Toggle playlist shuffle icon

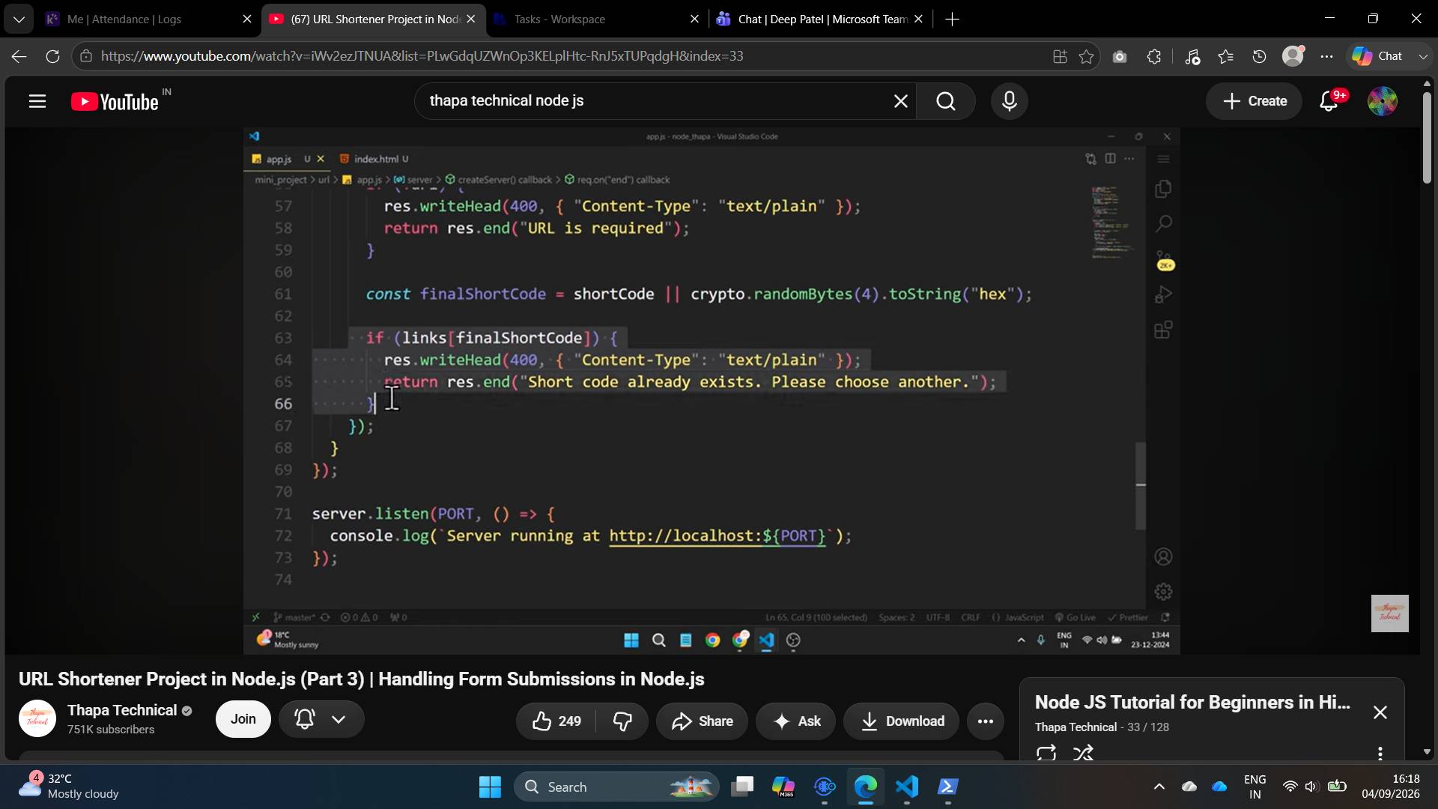[x=1083, y=753]
